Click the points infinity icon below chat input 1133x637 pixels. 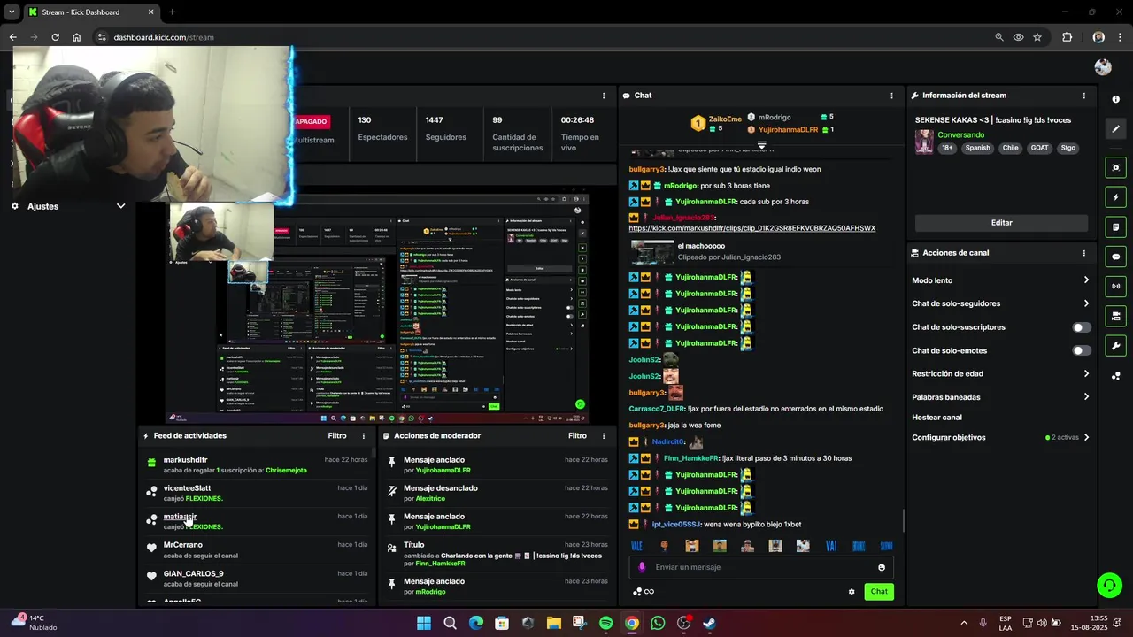pos(644,592)
